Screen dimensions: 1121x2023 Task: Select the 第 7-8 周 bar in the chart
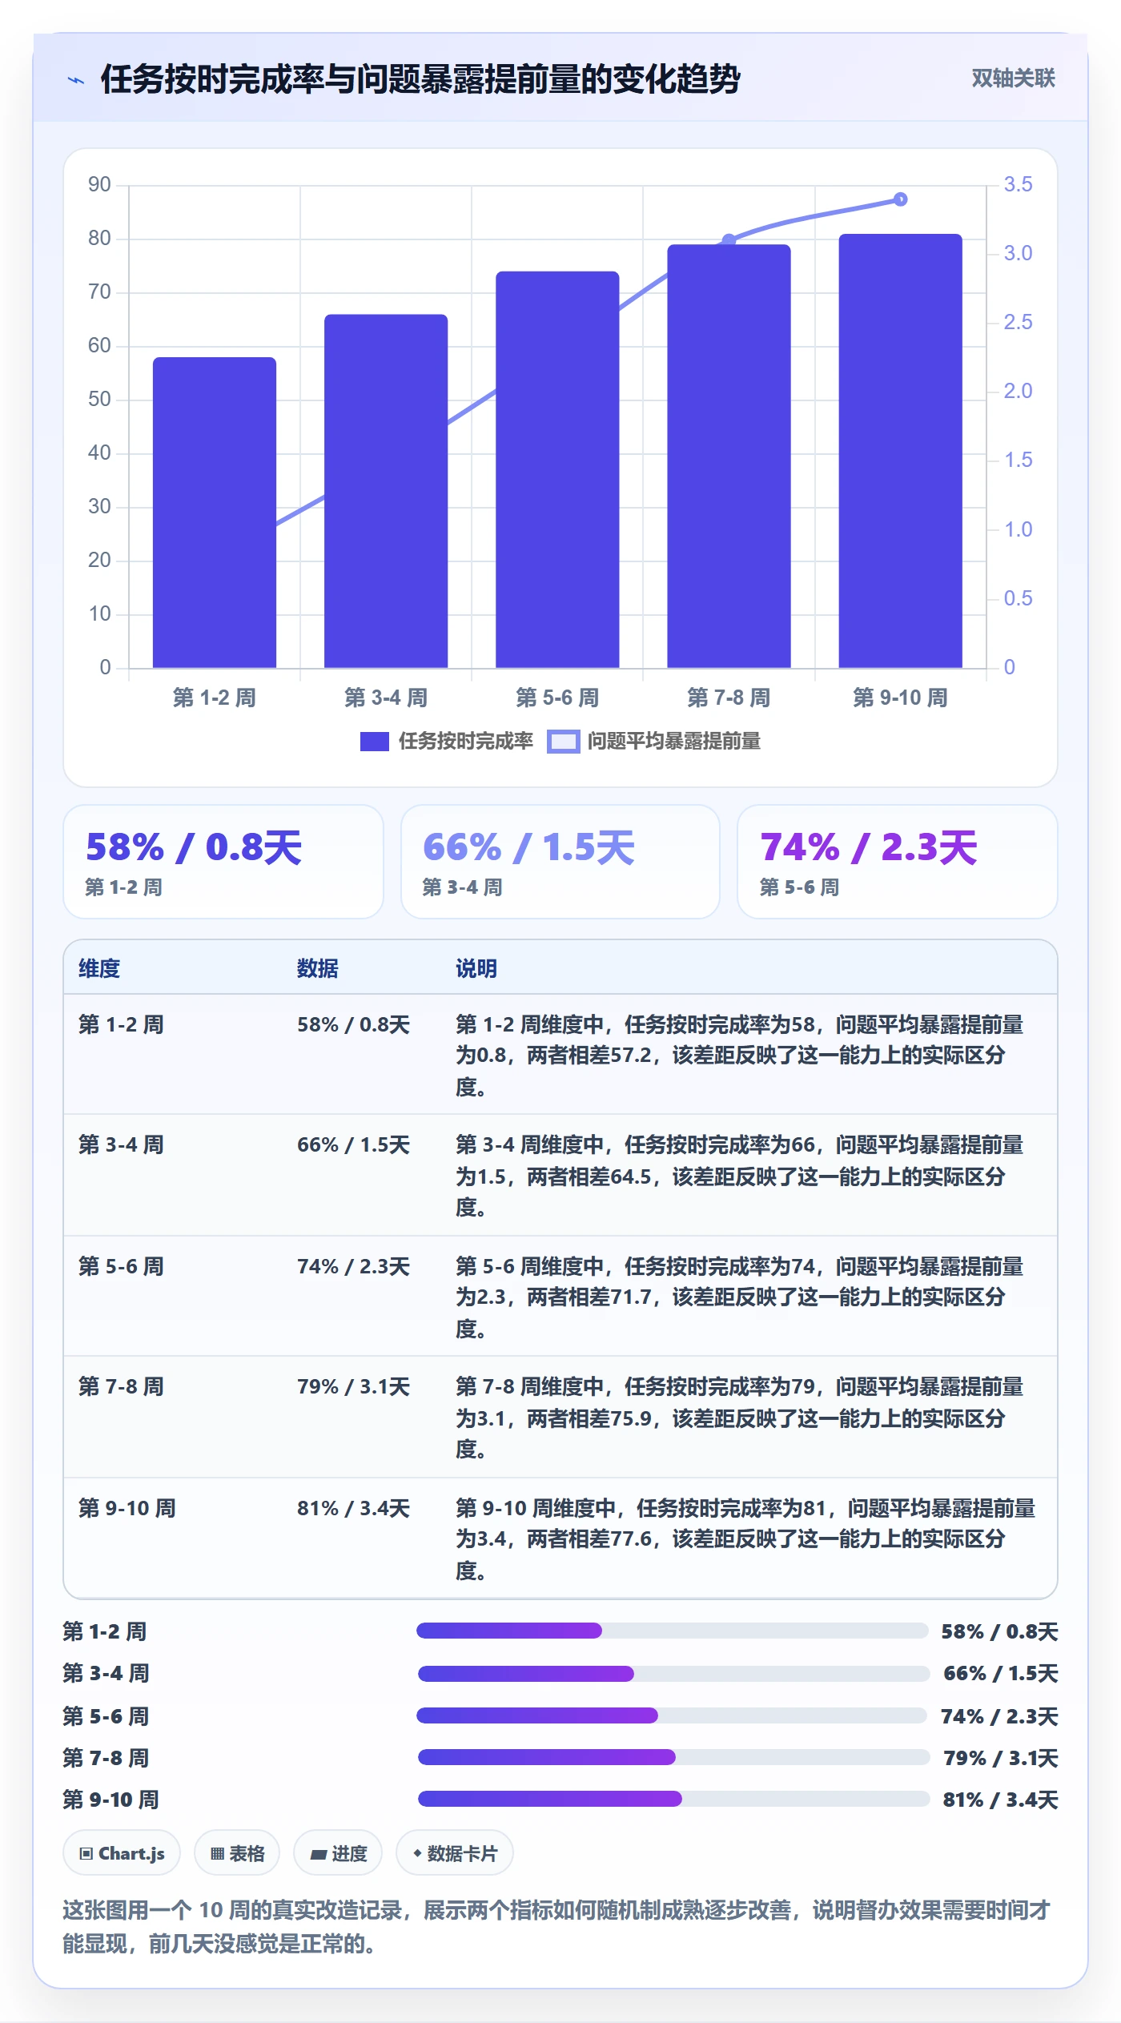tap(729, 456)
